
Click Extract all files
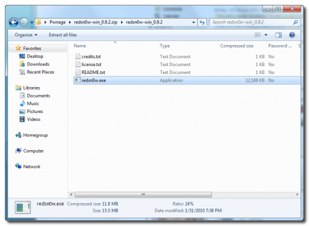click(63, 35)
